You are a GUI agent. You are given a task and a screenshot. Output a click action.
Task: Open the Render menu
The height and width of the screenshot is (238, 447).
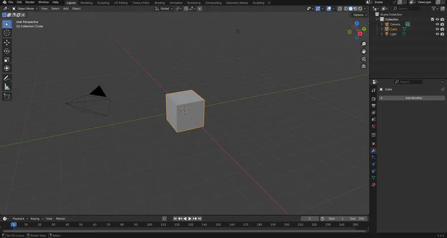tap(30, 2)
